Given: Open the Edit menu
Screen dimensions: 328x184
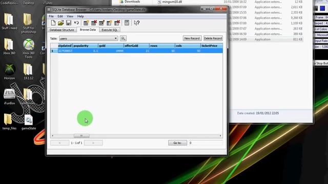Looking at the screenshot, I should [60, 16].
